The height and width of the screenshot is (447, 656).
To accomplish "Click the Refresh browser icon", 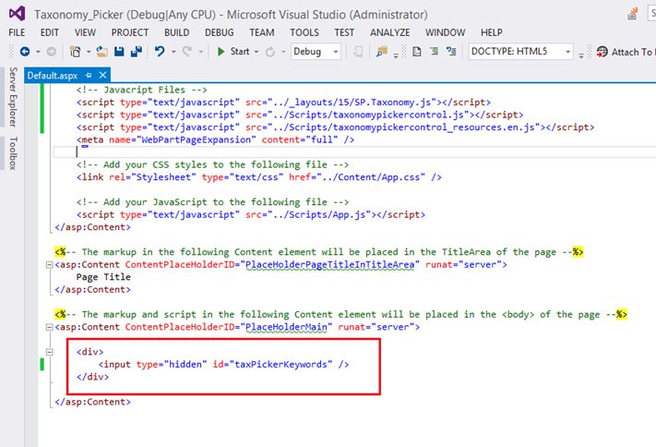I will tap(269, 52).
